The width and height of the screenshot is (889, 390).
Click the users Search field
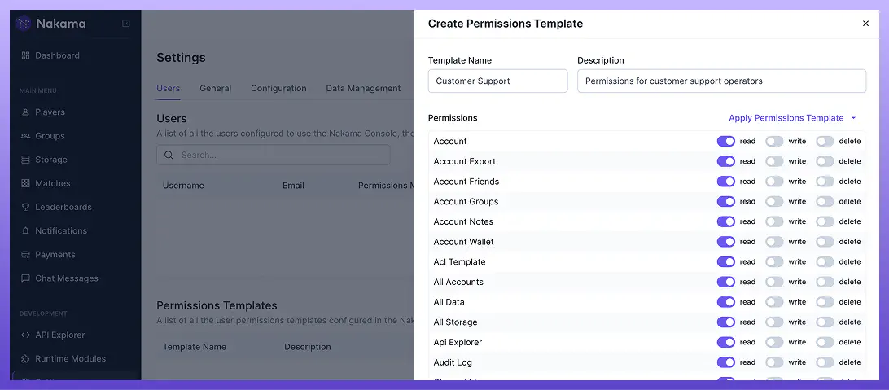(274, 155)
